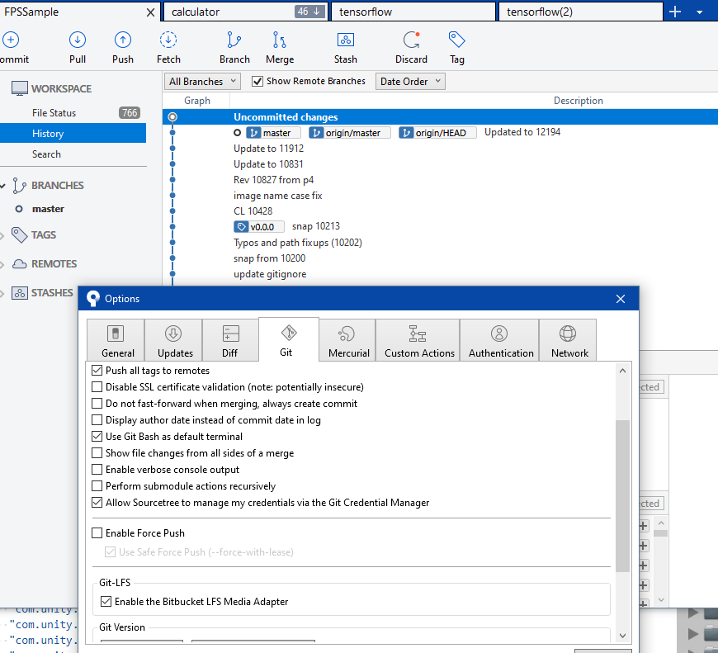Expand the STASHES section
This screenshot has height=653, width=718.
(x=2, y=294)
